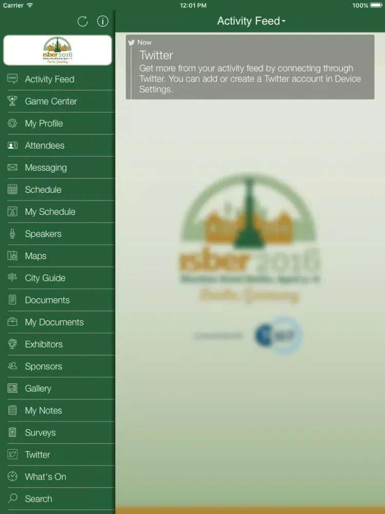The height and width of the screenshot is (514, 385).
Task: Tap the battery indicator in status bar
Action: (376, 5)
